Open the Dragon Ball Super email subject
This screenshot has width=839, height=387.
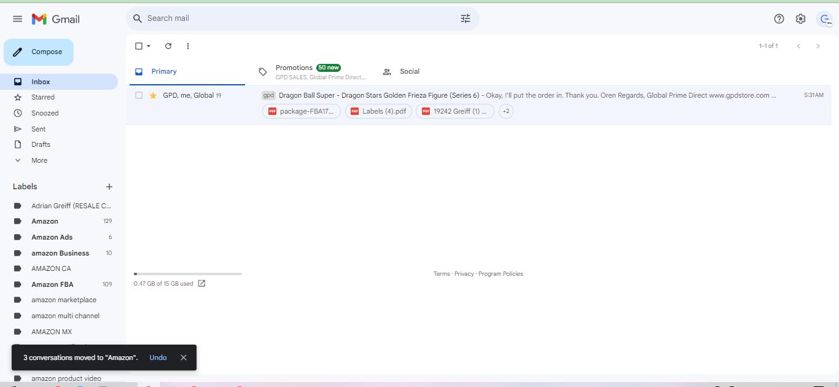point(379,95)
